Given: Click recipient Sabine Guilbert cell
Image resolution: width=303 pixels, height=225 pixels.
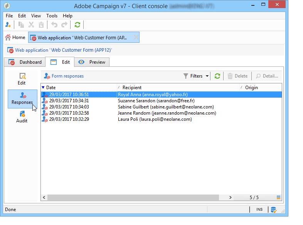Looking at the screenshot, I should pyautogui.click(x=166, y=107).
